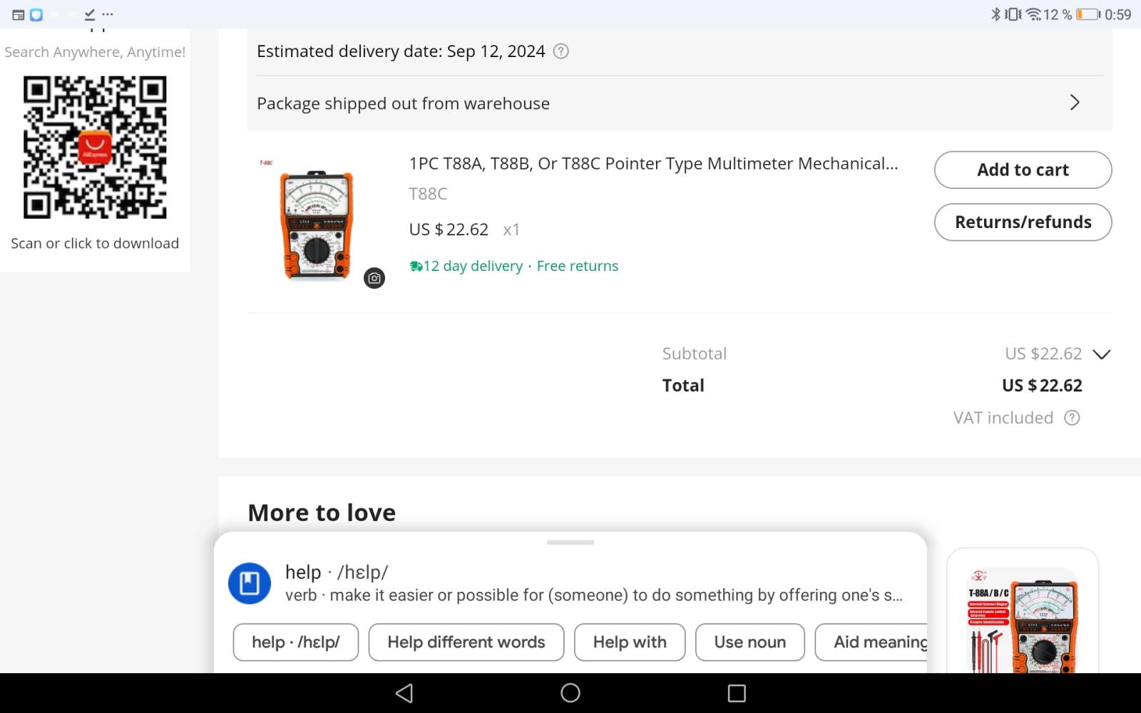1141x713 pixels.
Task: Click the Returns/refunds button
Action: click(1023, 222)
